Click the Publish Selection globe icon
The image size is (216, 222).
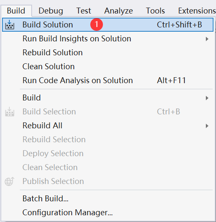click(9, 181)
